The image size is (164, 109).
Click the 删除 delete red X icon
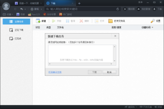81,21
